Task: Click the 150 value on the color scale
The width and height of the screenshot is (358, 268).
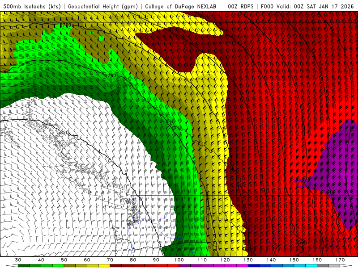Action: [x=294, y=260]
